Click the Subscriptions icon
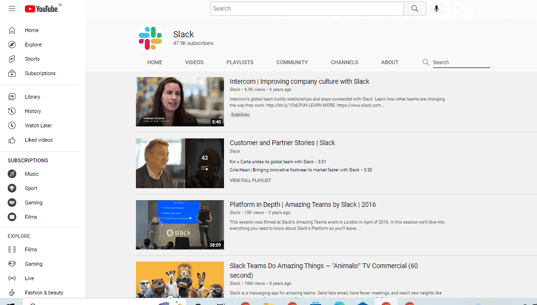Screen dimensions: 537x305 click(12, 73)
